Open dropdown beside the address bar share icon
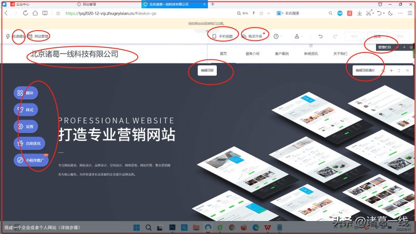416x234 pixels. pyautogui.click(x=269, y=14)
